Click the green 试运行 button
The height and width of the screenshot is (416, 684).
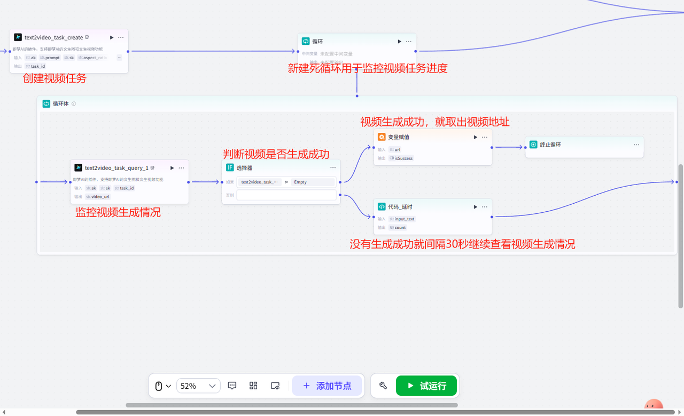coord(426,386)
